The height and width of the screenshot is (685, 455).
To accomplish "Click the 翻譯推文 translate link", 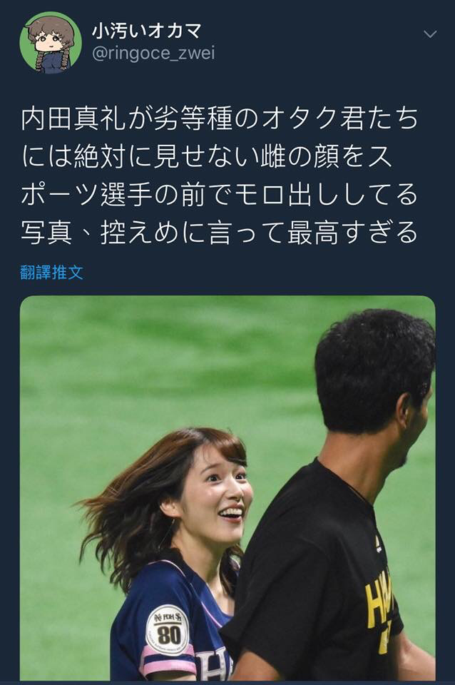I will (51, 273).
